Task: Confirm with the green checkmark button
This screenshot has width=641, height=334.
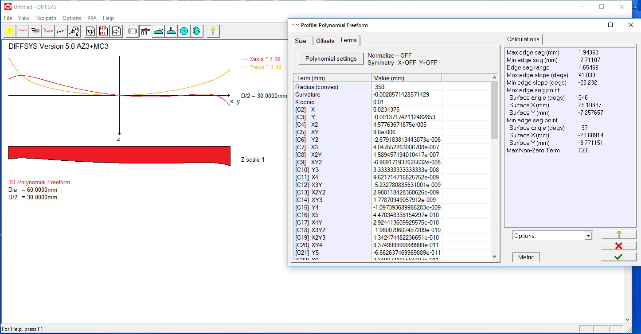Action: [619, 256]
